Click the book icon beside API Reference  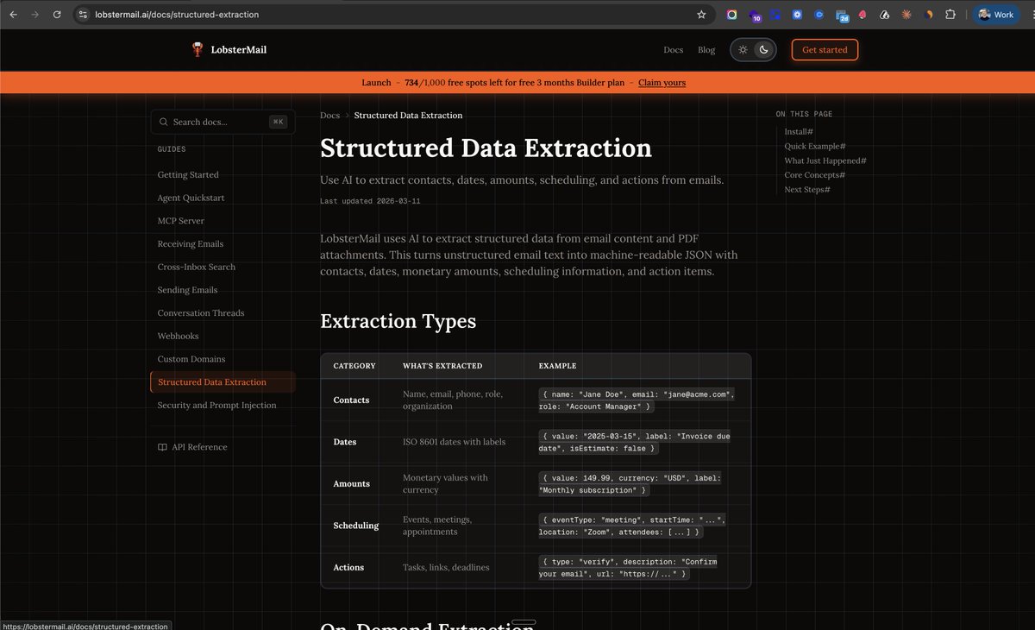[x=162, y=447]
